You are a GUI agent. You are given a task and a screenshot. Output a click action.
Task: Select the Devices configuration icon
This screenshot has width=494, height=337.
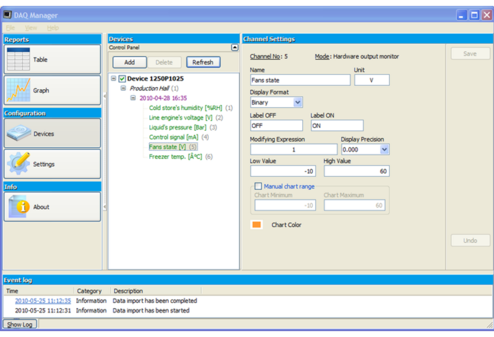(x=19, y=134)
